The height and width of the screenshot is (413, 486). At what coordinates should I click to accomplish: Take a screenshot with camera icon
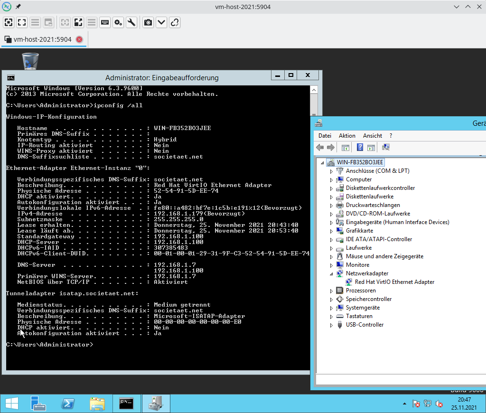coord(148,22)
